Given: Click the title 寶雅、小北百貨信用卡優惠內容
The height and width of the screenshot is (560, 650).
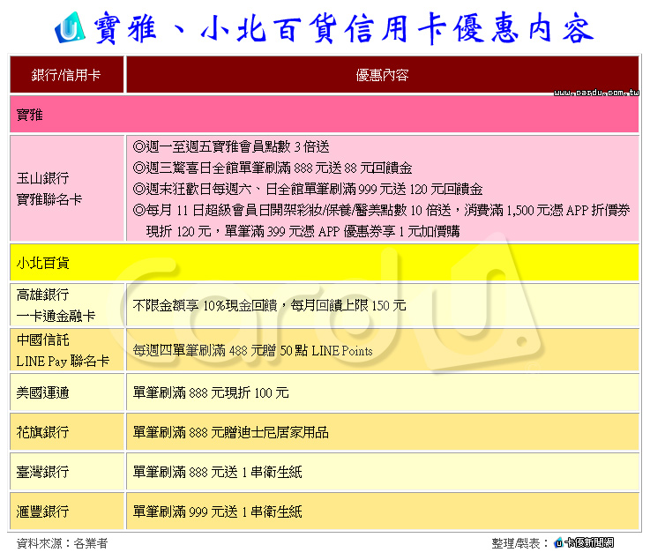Looking at the screenshot, I should 344,28.
